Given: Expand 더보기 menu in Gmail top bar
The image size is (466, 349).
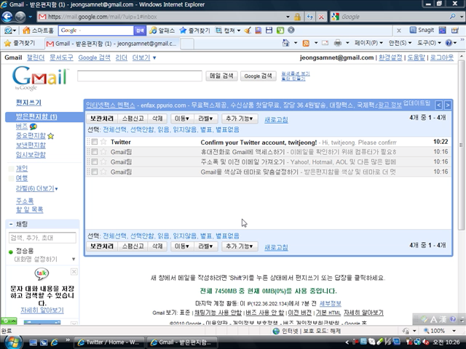Looking at the screenshot, I should coord(144,57).
